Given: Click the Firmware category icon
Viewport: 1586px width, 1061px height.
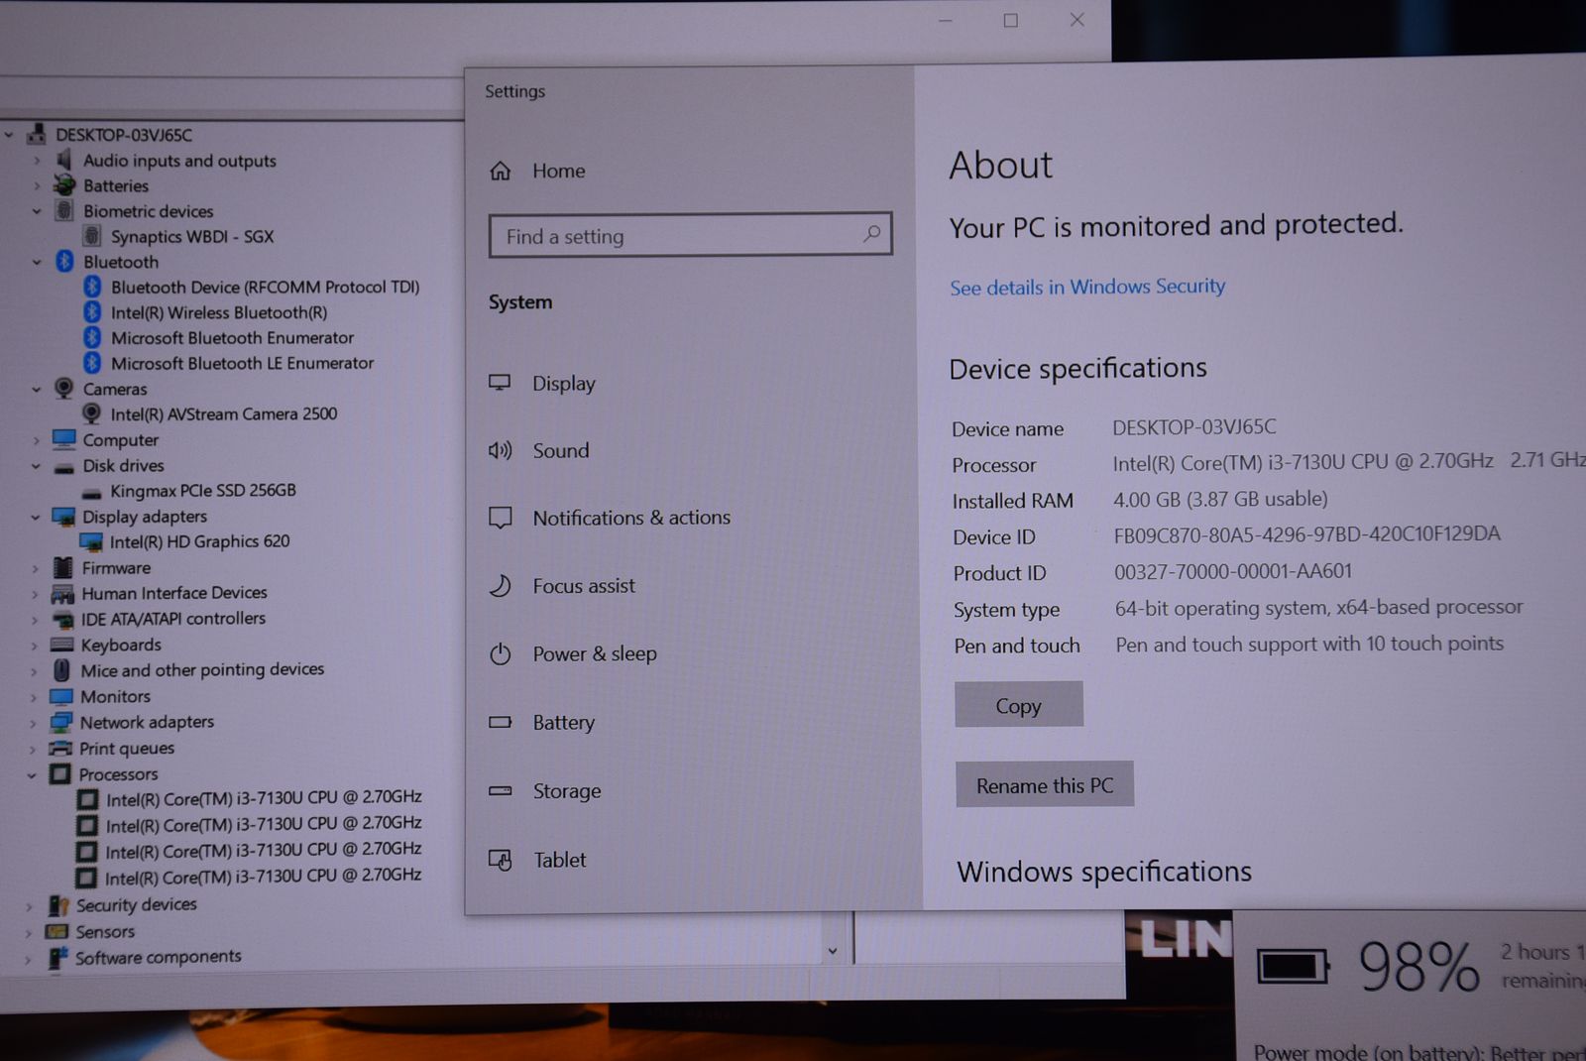Looking at the screenshot, I should pyautogui.click(x=63, y=567).
